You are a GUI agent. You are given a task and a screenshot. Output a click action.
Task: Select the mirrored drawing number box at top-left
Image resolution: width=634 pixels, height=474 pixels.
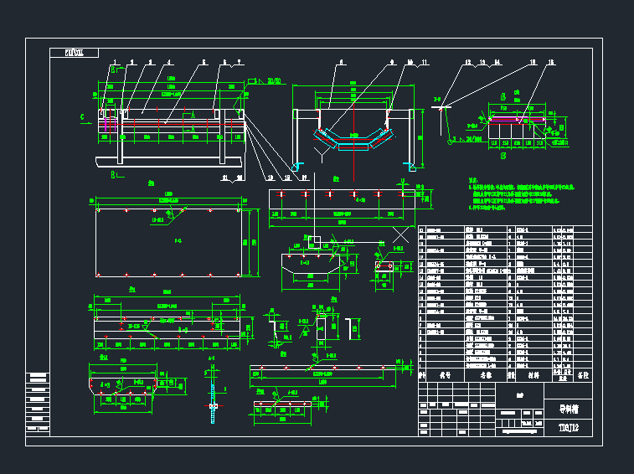pyautogui.click(x=74, y=53)
